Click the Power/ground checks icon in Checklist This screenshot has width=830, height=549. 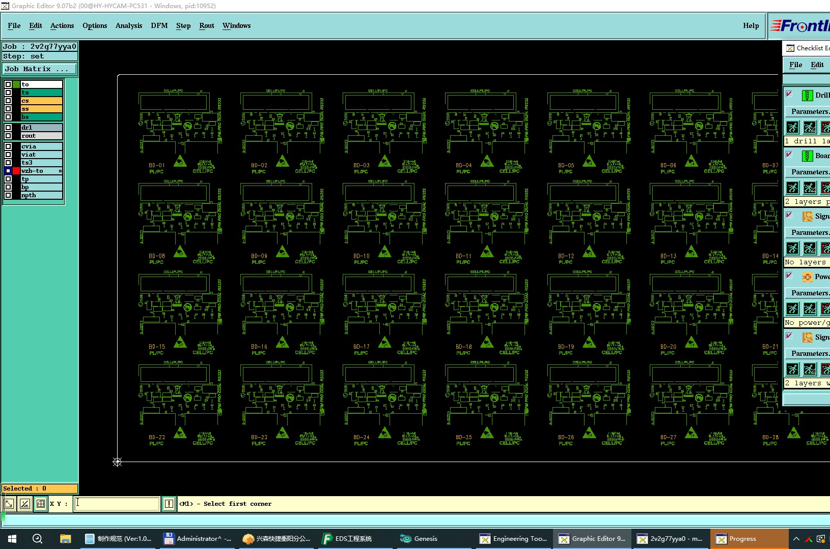(807, 277)
